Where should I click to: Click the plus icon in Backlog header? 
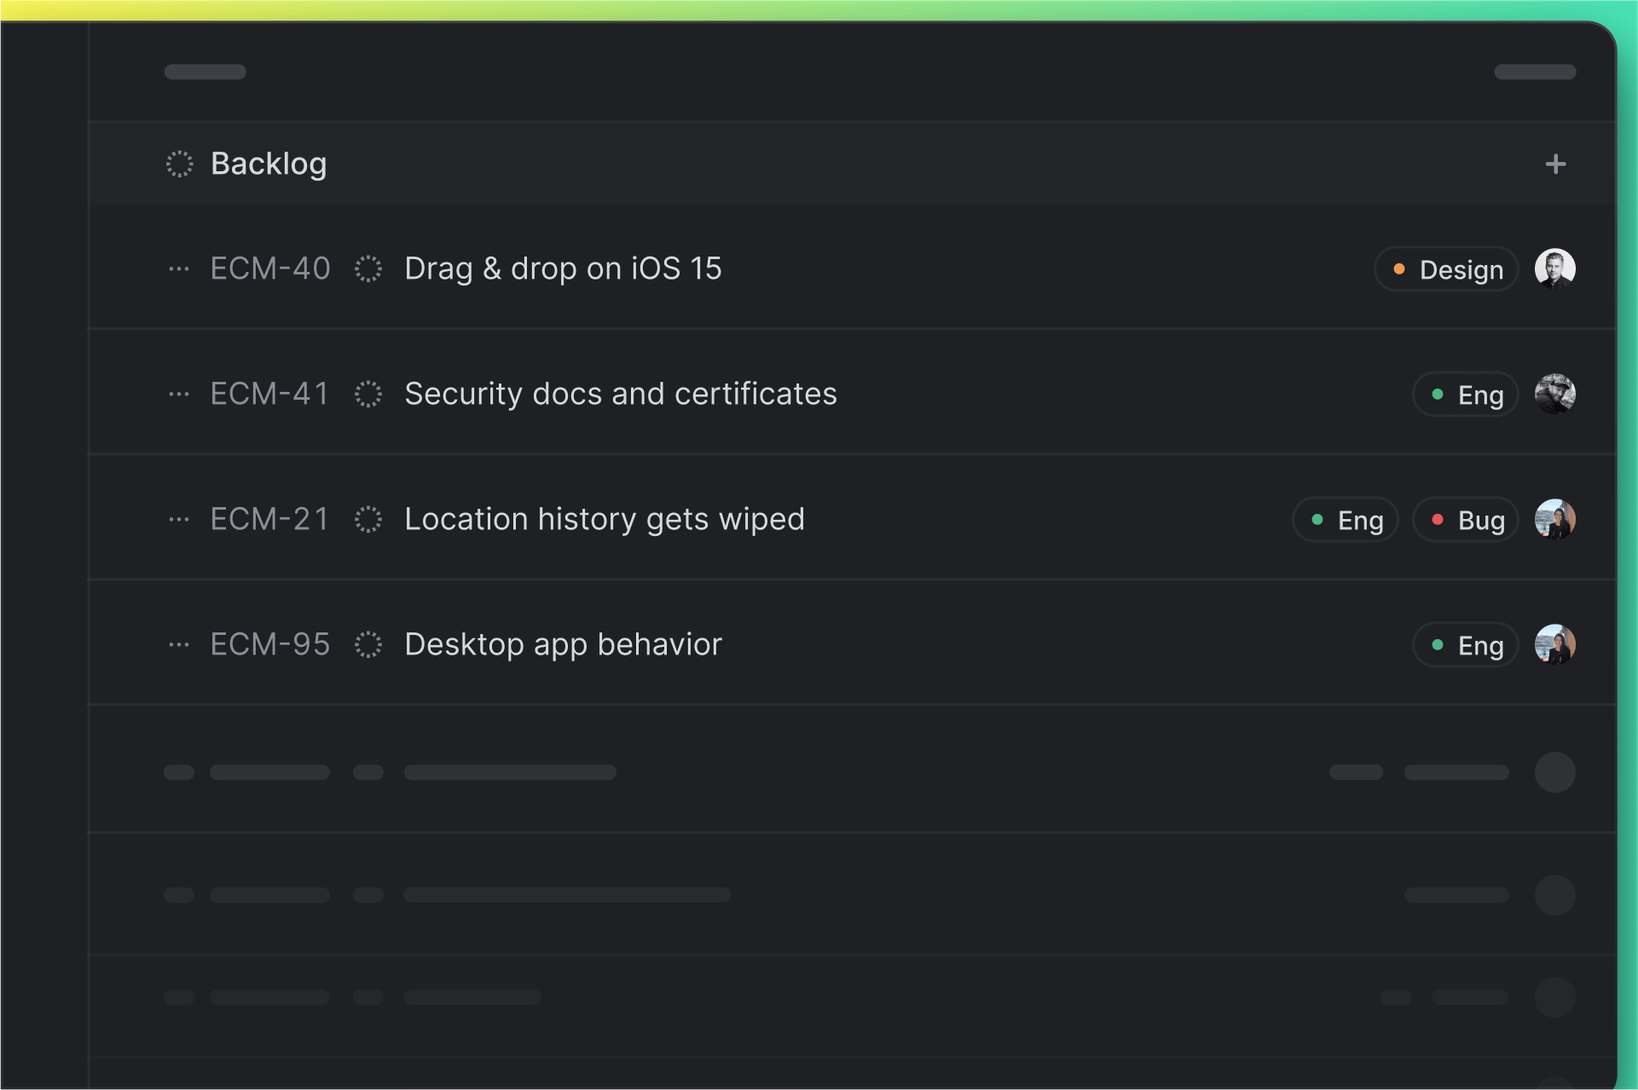point(1555,164)
